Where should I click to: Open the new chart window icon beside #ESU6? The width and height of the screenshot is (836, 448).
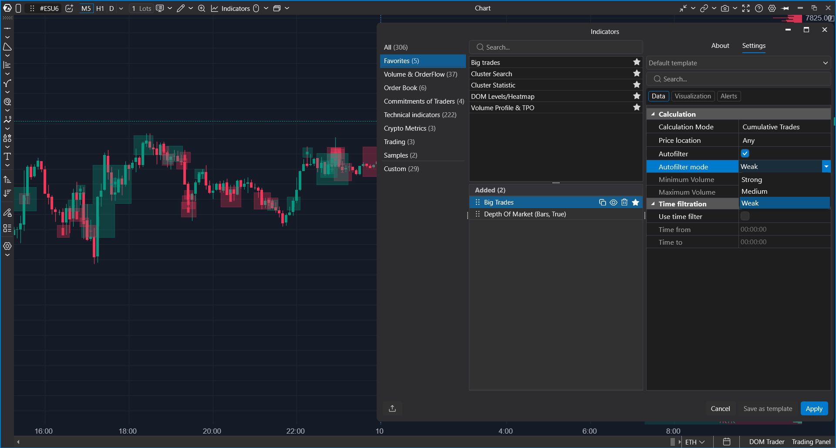click(x=69, y=8)
